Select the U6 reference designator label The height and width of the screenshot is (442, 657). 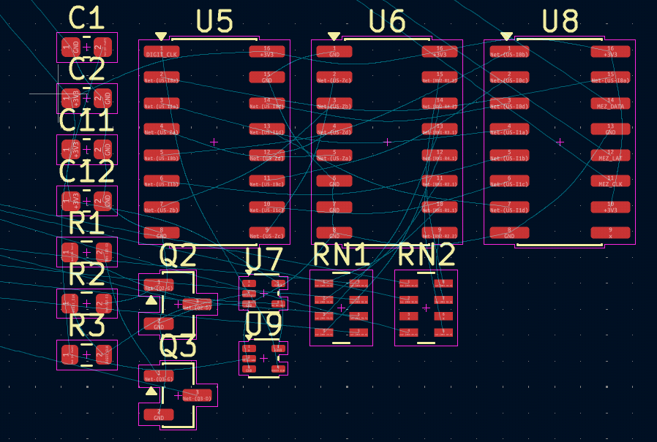click(x=387, y=21)
